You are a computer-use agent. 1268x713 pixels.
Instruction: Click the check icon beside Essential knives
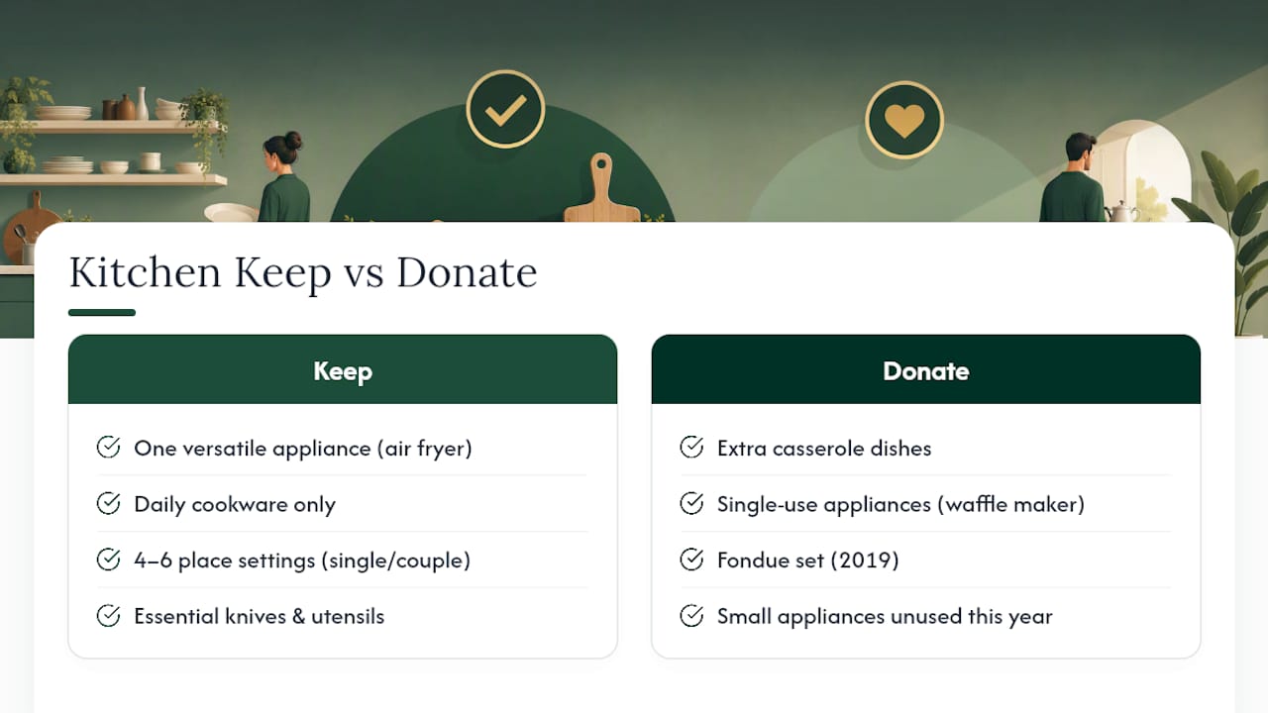(108, 616)
